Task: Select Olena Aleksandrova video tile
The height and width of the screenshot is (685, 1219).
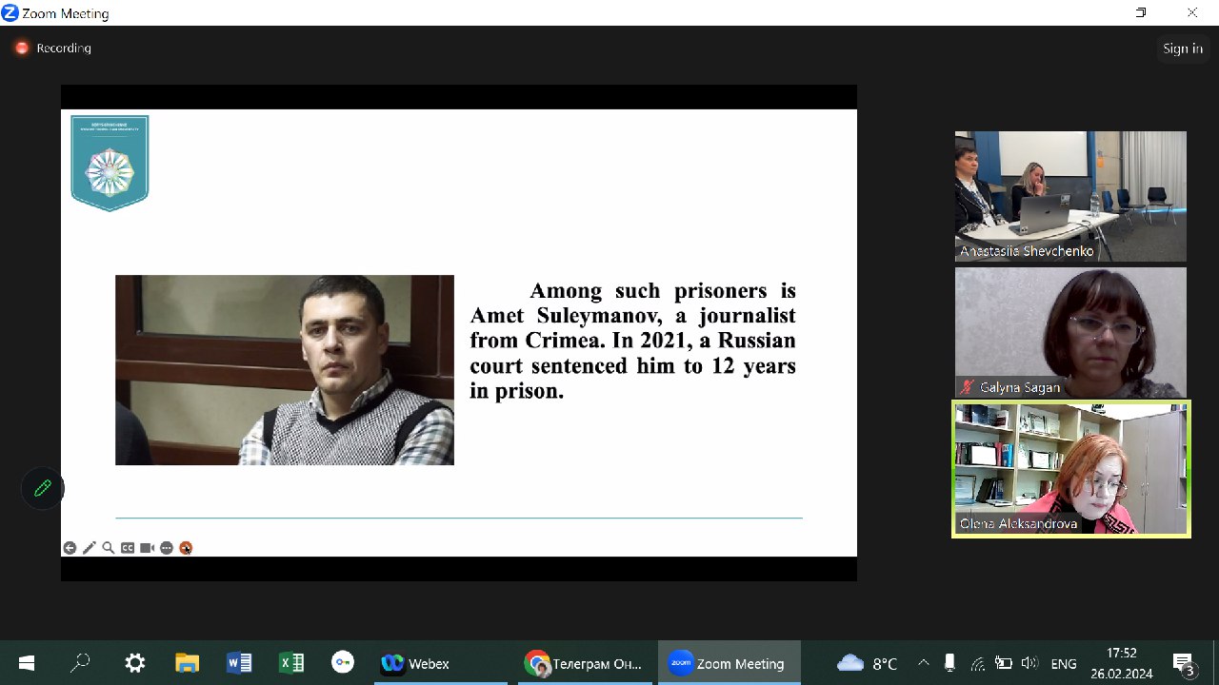Action: 1070,468
